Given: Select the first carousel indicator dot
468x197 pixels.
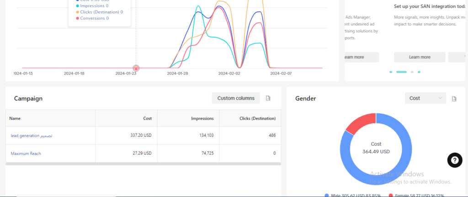Looking at the screenshot, I should 391,72.
